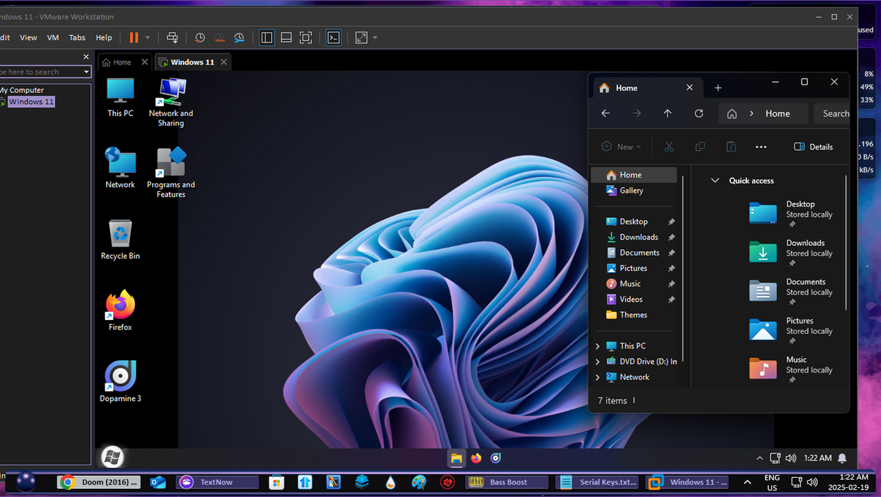
Task: Toggle the console view button
Action: click(x=333, y=38)
